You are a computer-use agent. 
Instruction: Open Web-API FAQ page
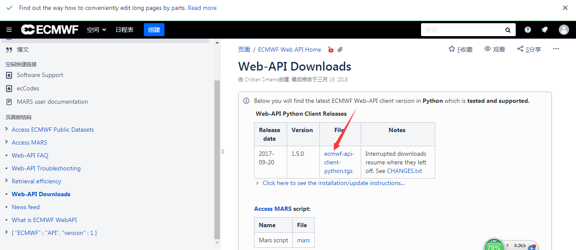(30, 155)
